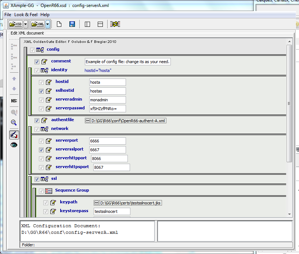The image size is (299, 254).
Task: Activate the edit mode hand-writing icon
Action: click(x=14, y=135)
